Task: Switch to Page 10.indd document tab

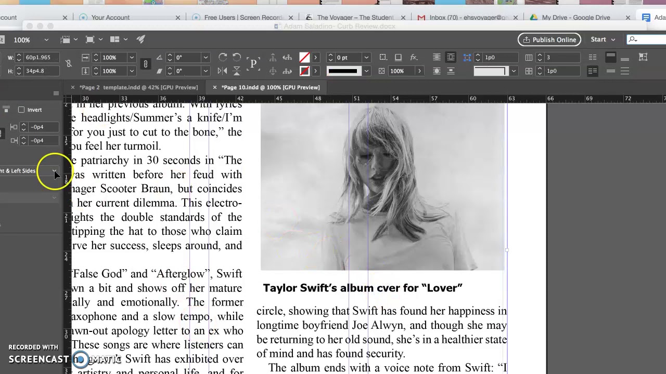Action: point(271,87)
